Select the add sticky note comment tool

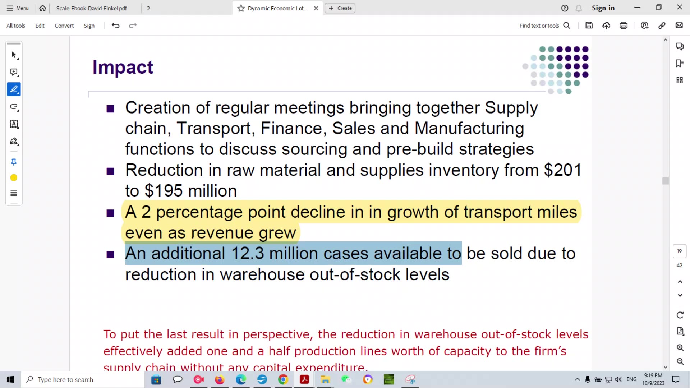[13, 72]
